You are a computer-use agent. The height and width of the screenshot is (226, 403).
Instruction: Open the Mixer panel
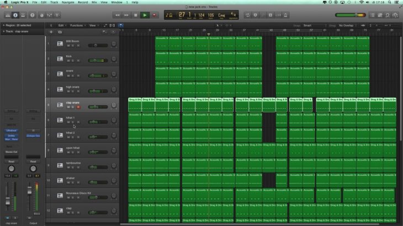49,15
